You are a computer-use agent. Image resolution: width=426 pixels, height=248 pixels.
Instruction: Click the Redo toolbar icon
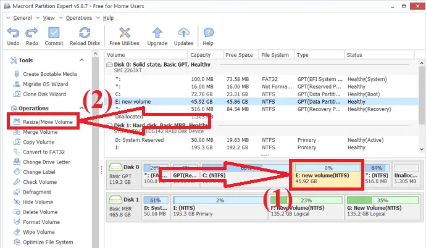[31, 33]
